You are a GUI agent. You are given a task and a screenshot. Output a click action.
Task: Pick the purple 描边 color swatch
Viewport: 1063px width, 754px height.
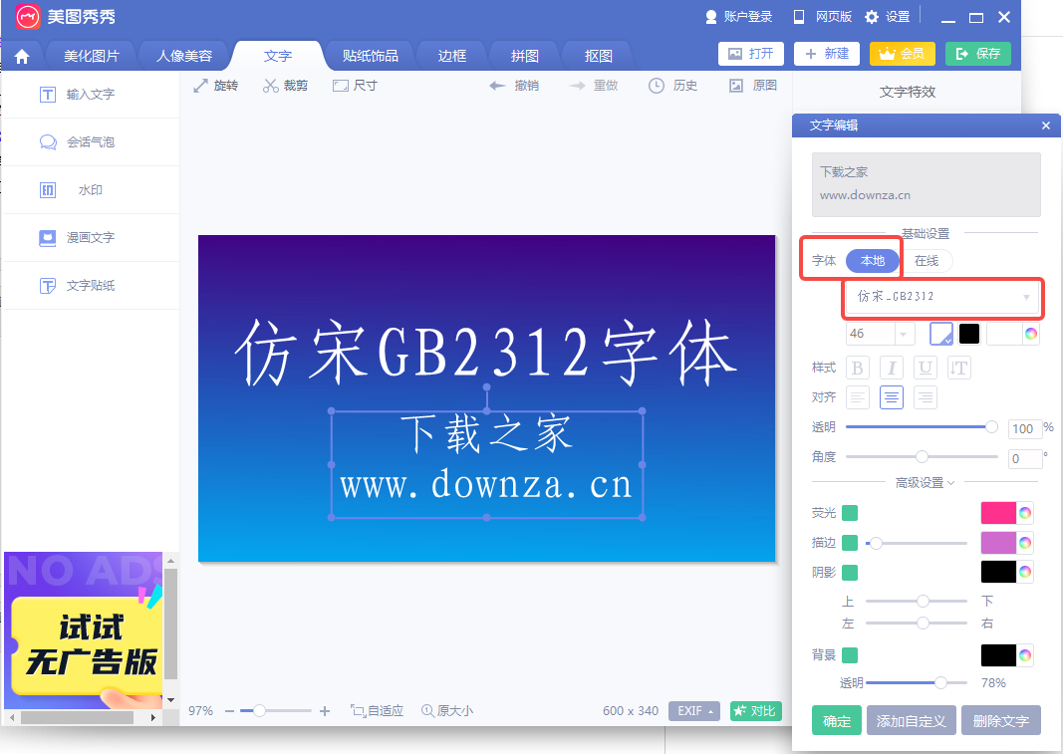pos(998,543)
